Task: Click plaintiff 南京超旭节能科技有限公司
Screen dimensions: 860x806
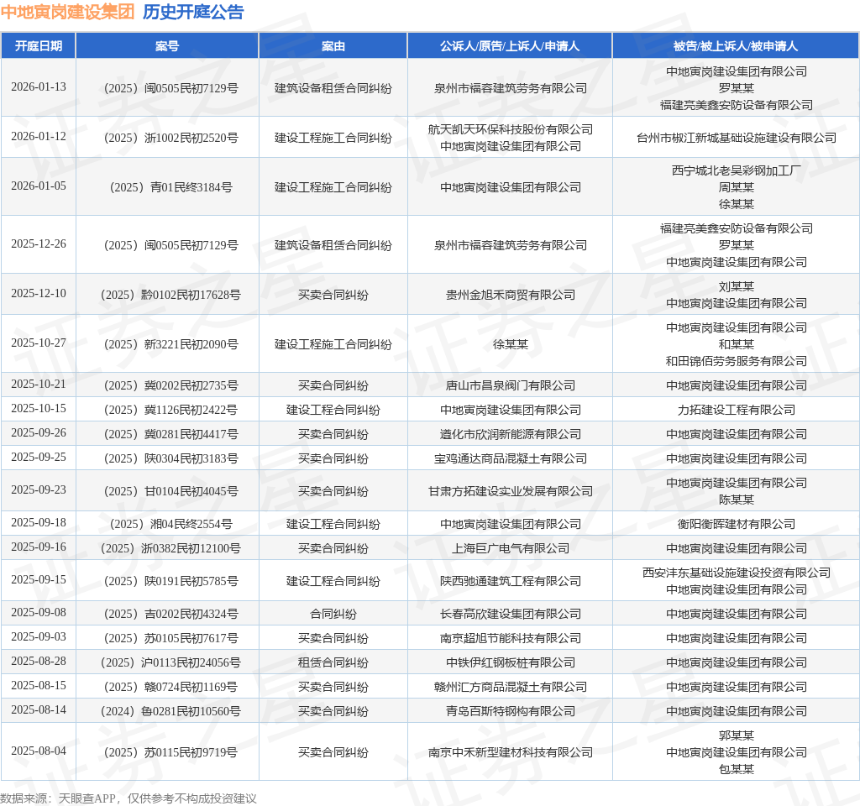Action: point(510,639)
